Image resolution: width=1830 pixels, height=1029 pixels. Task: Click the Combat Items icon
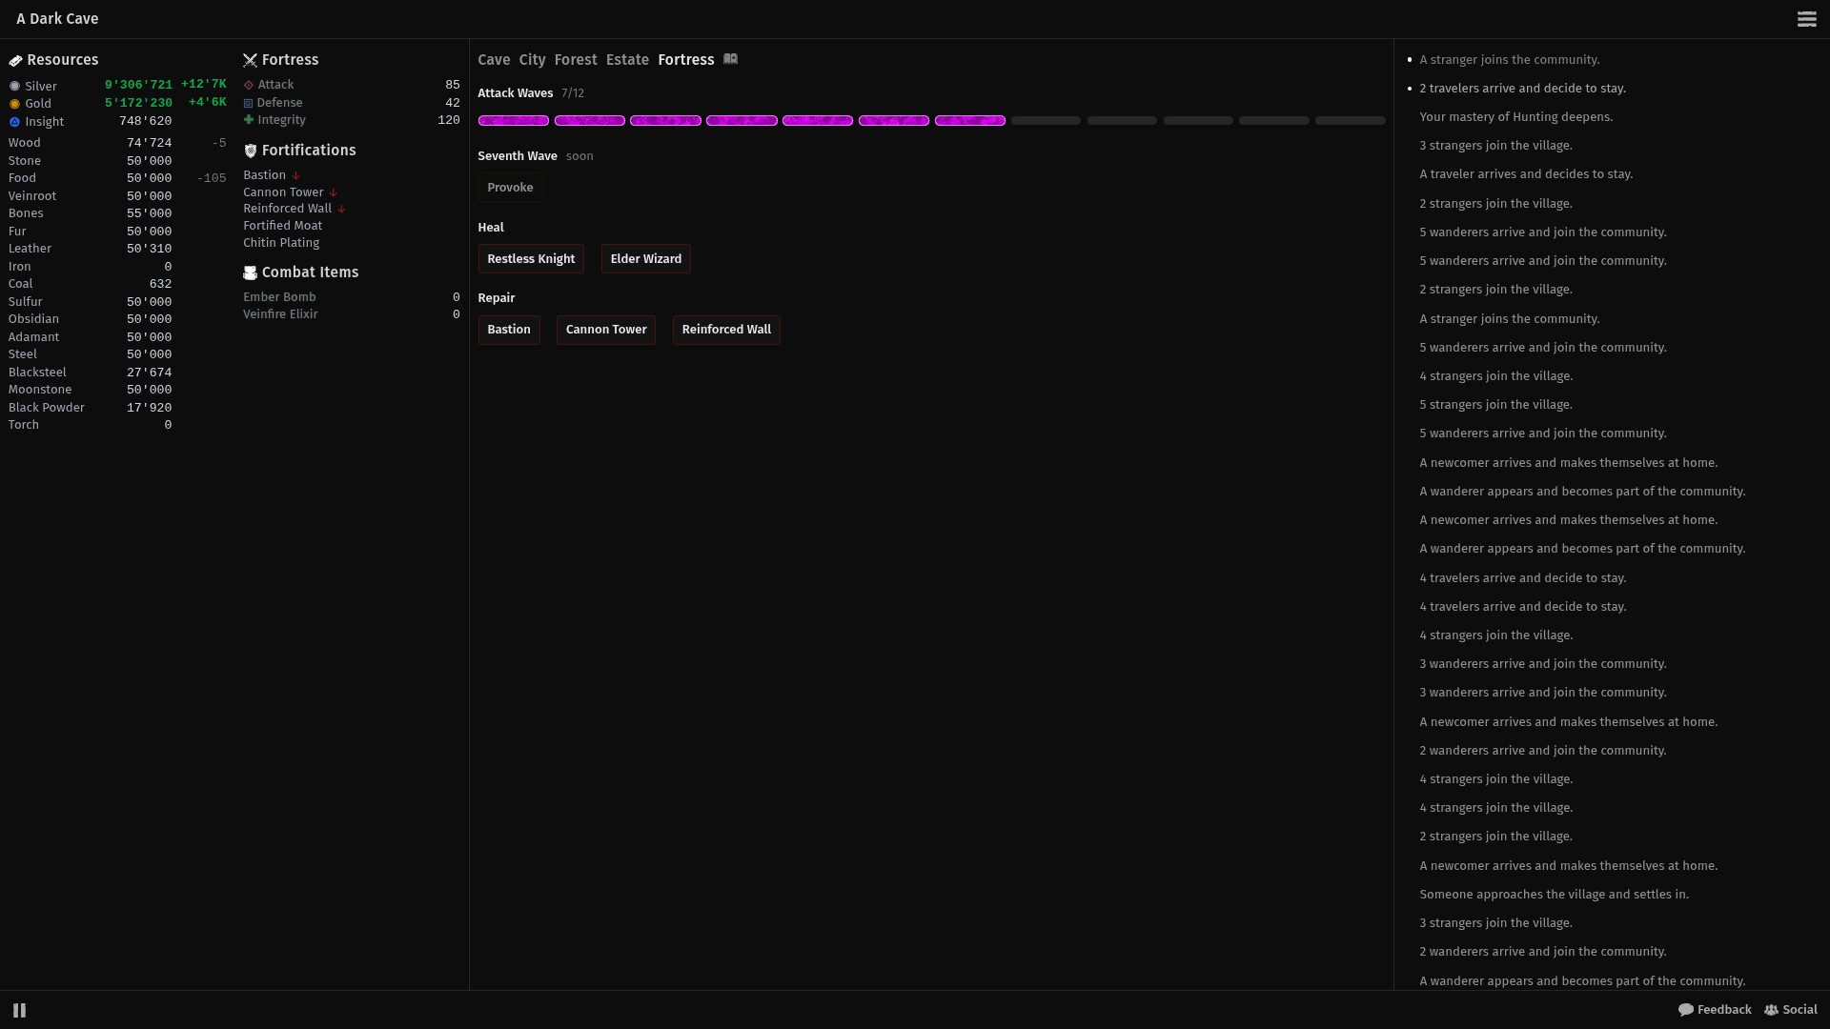click(251, 272)
